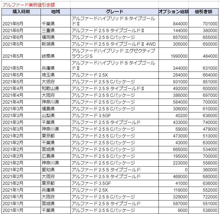
Task: Select discount value 851000
Action: click(203, 82)
